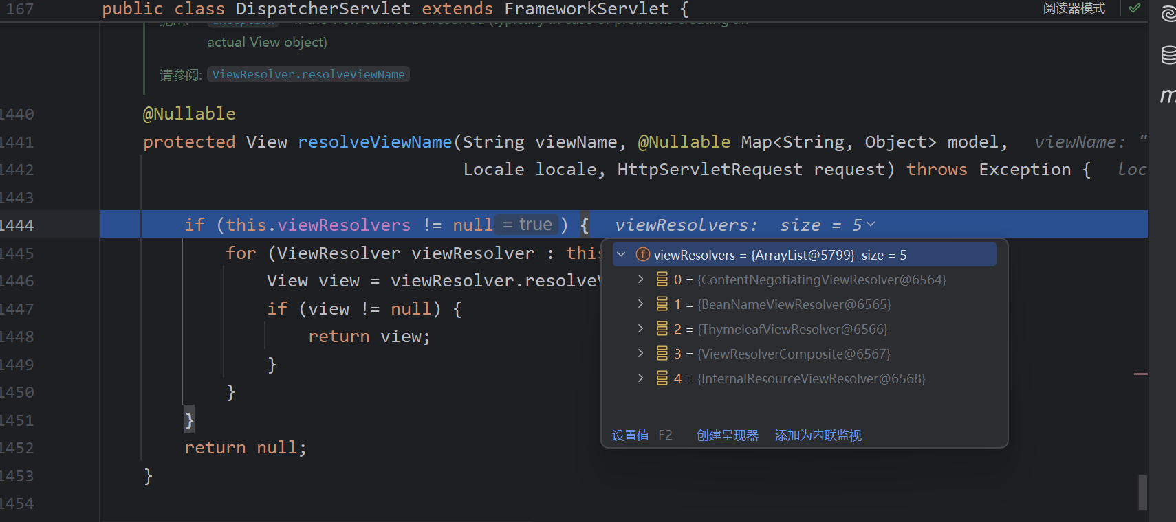Screen dimensions: 1176x522
Task: Click the @Nullable annotation on line 1440
Action: [189, 114]
